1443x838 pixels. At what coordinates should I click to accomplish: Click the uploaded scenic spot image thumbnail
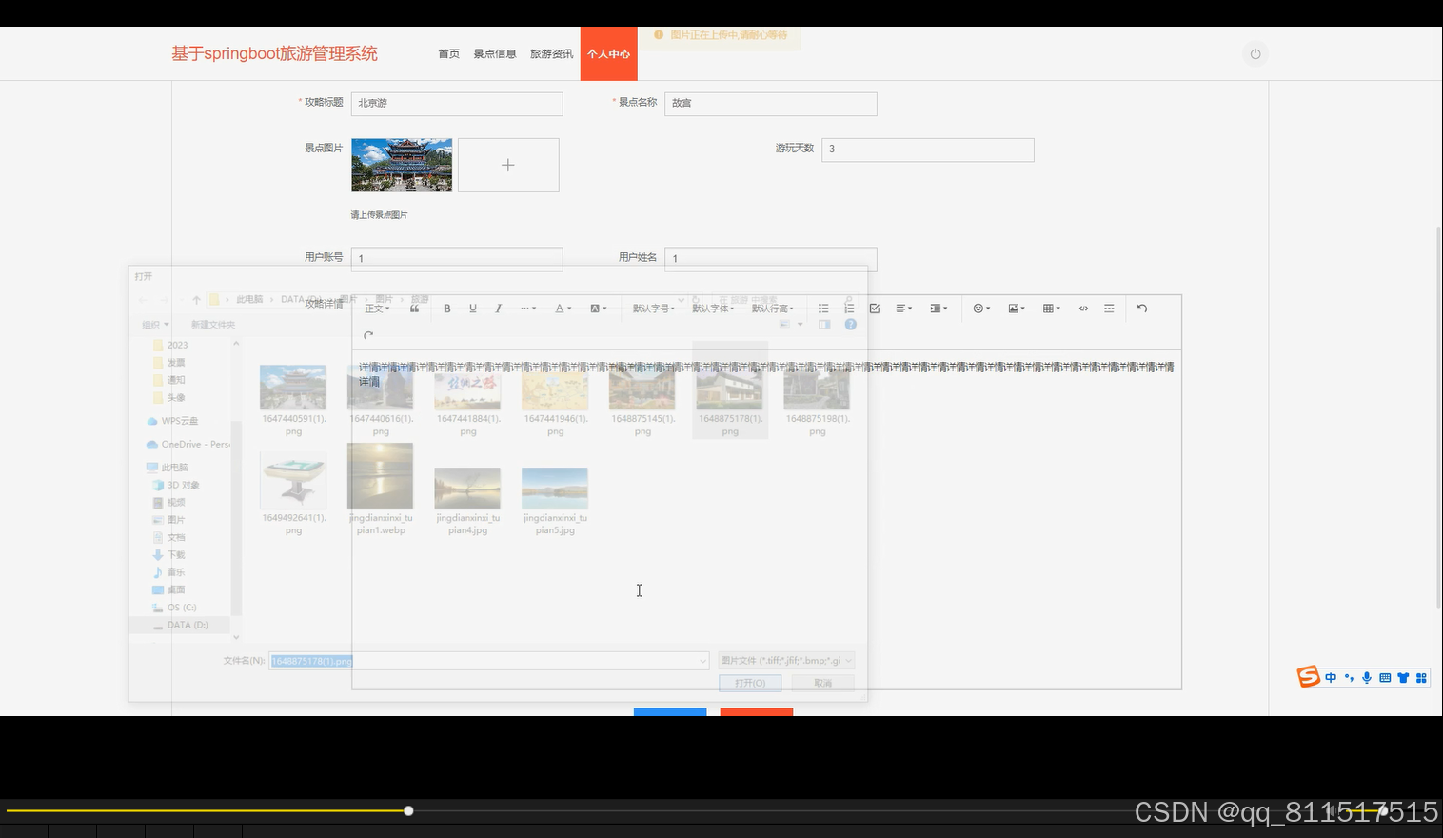[402, 165]
